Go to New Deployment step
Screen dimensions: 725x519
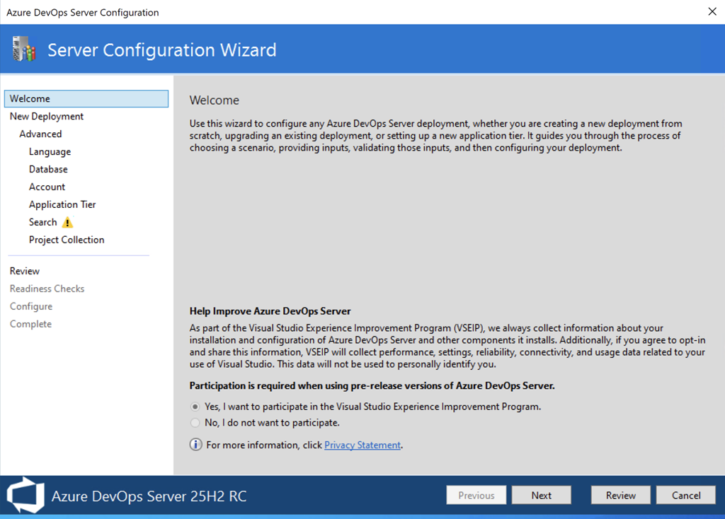[x=47, y=117]
